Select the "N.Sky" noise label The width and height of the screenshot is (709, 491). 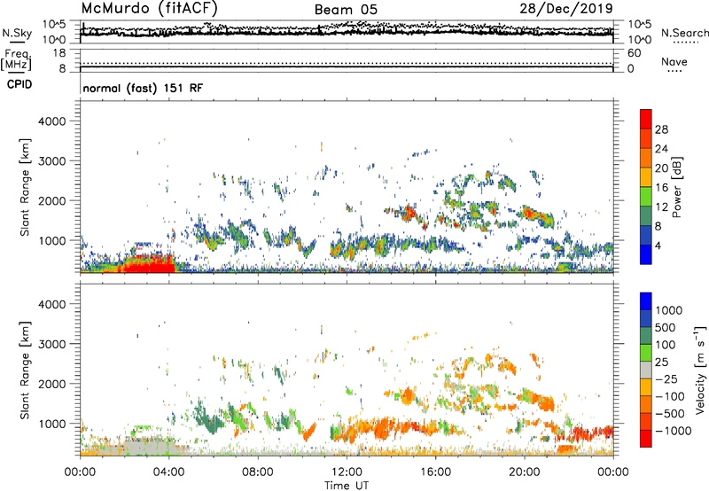17,33
